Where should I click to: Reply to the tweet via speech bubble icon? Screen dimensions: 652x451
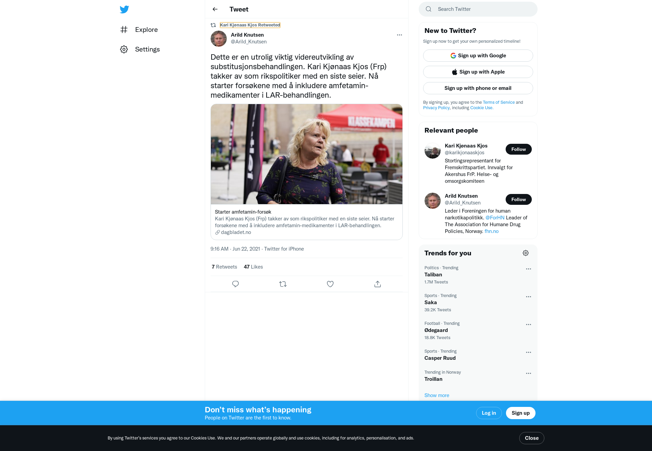coord(235,284)
